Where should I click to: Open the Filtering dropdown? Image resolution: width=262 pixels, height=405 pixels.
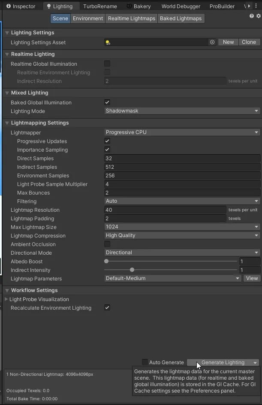182,201
